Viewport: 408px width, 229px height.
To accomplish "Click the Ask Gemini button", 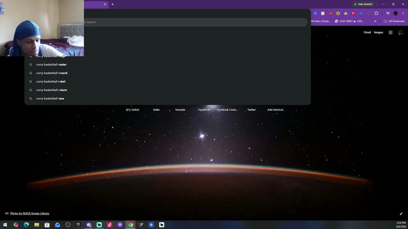I will pyautogui.click(x=363, y=4).
